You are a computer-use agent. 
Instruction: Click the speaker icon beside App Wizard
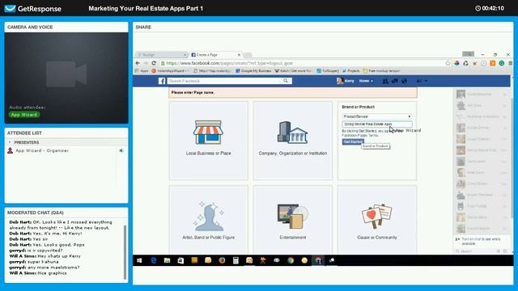tap(121, 150)
